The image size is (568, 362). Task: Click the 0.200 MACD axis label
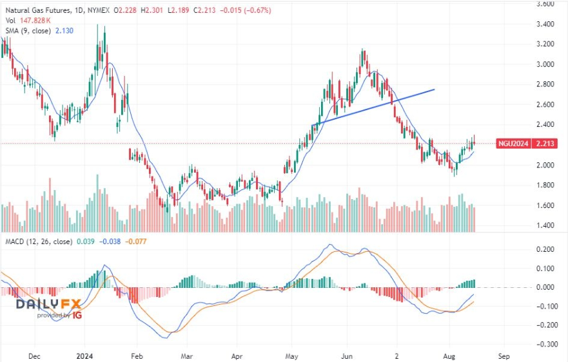click(x=545, y=249)
